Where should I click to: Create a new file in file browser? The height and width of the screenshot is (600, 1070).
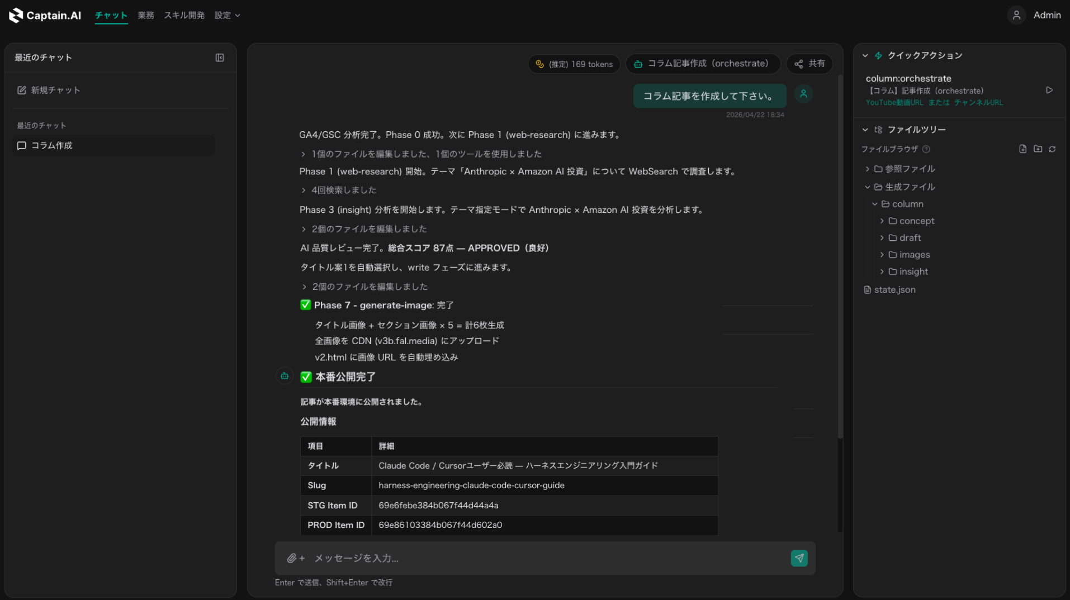coord(1022,149)
